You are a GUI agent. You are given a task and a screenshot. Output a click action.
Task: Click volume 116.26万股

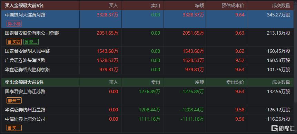coord(278,119)
